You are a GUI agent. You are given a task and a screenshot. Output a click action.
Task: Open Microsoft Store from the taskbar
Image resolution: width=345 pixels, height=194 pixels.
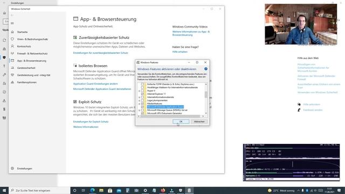point(110,190)
